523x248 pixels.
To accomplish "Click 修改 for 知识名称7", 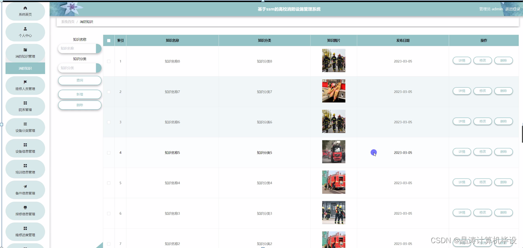I will 483,91.
